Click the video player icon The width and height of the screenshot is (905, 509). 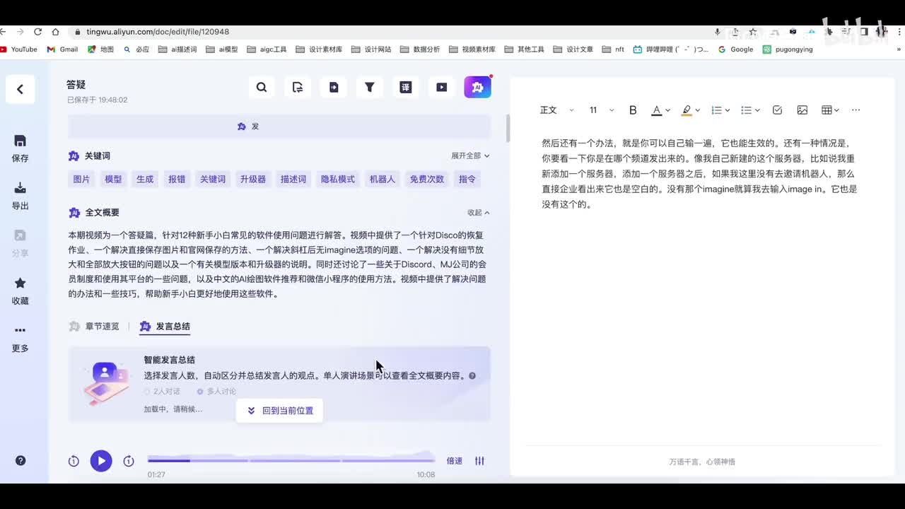tap(441, 87)
